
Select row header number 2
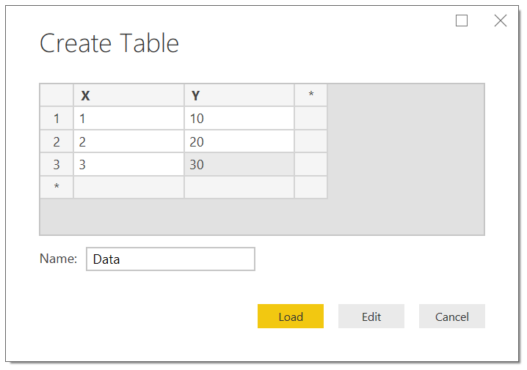[x=57, y=141]
